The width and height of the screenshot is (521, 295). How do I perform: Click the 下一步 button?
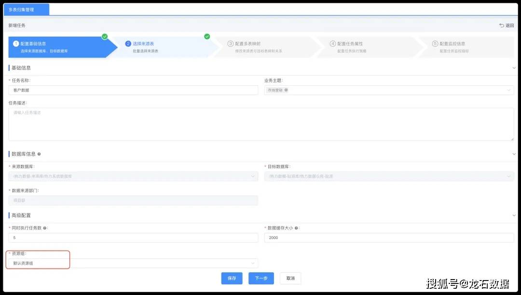coord(261,278)
